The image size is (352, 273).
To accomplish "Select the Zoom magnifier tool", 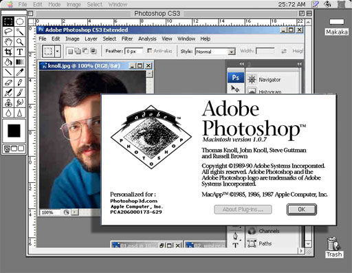I will 20,42.
